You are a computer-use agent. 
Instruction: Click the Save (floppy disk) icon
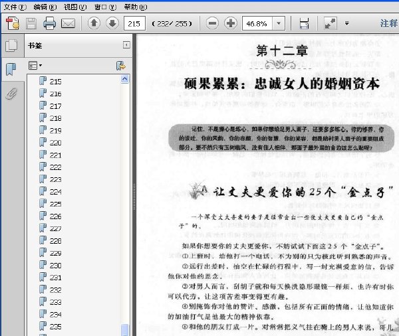click(31, 24)
